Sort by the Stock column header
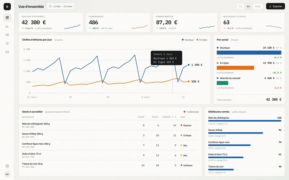Image resolution: width=289 pixels, height=180 pixels. [x=141, y=117]
